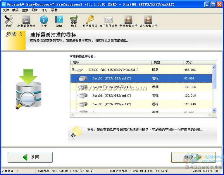
Task: Click the vertical scrollbar up arrow
Action: pos(214,67)
